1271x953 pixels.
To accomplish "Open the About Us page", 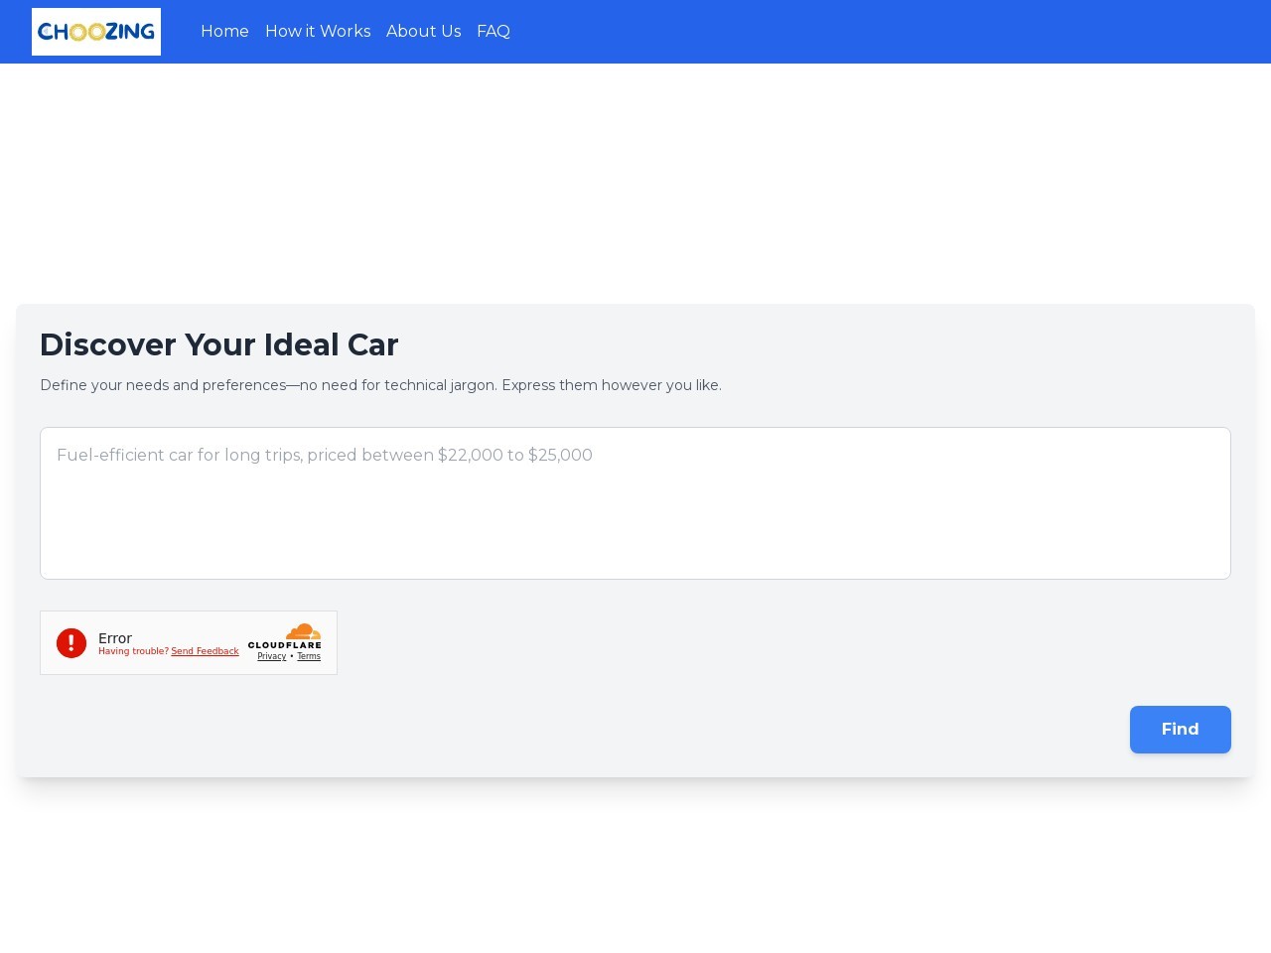I will click(x=424, y=32).
